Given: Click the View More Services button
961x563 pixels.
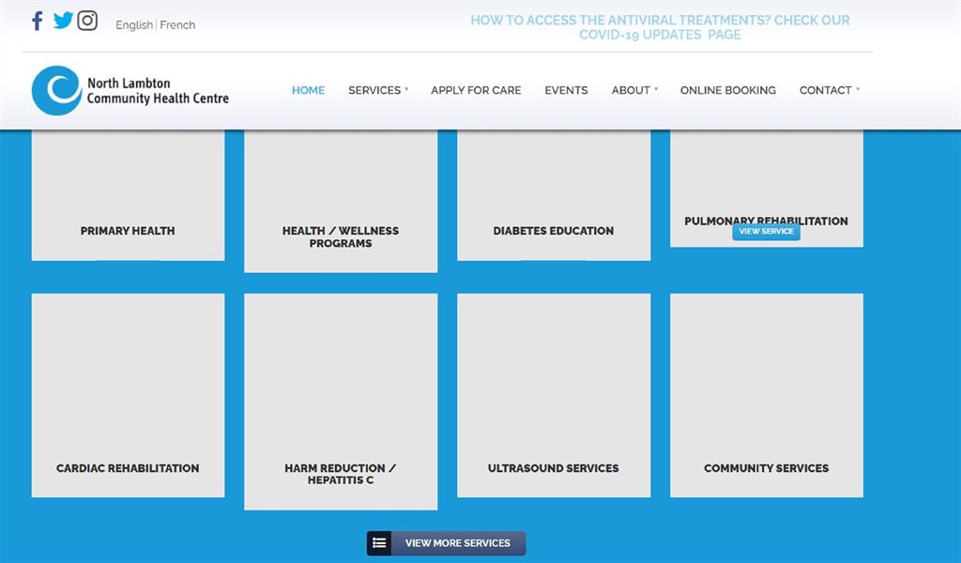Looking at the screenshot, I should (446, 543).
